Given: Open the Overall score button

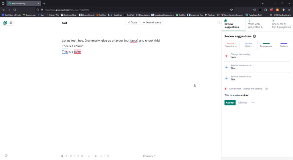Looking at the screenshot, I should [152, 22].
